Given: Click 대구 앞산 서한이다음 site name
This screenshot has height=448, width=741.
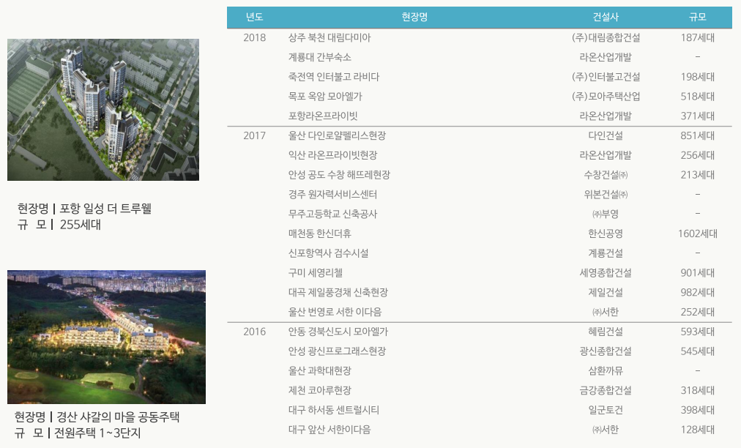Looking at the screenshot, I should [329, 430].
